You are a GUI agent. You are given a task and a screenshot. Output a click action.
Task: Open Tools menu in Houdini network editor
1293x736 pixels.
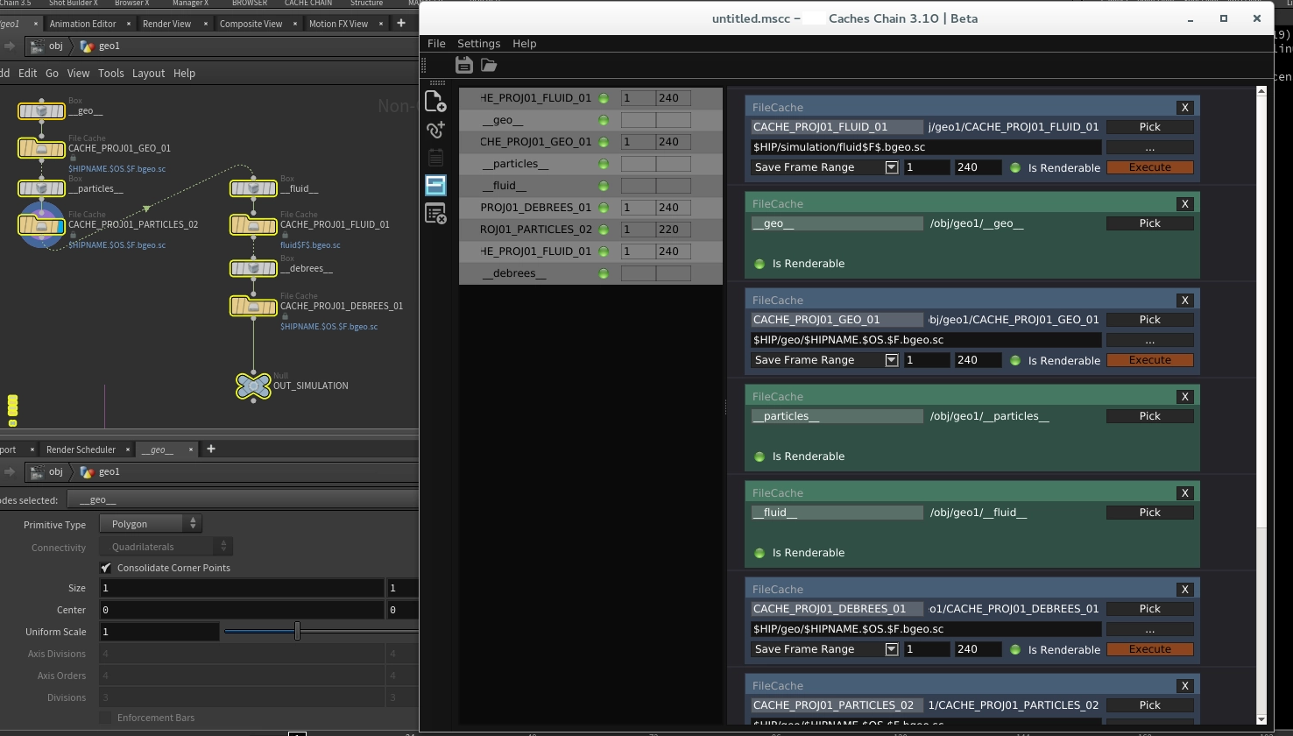110,73
